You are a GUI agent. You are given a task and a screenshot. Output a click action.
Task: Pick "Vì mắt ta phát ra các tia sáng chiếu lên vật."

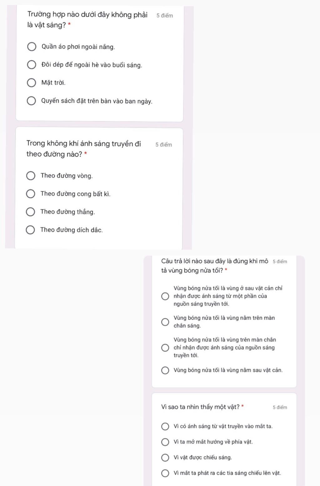(165, 473)
